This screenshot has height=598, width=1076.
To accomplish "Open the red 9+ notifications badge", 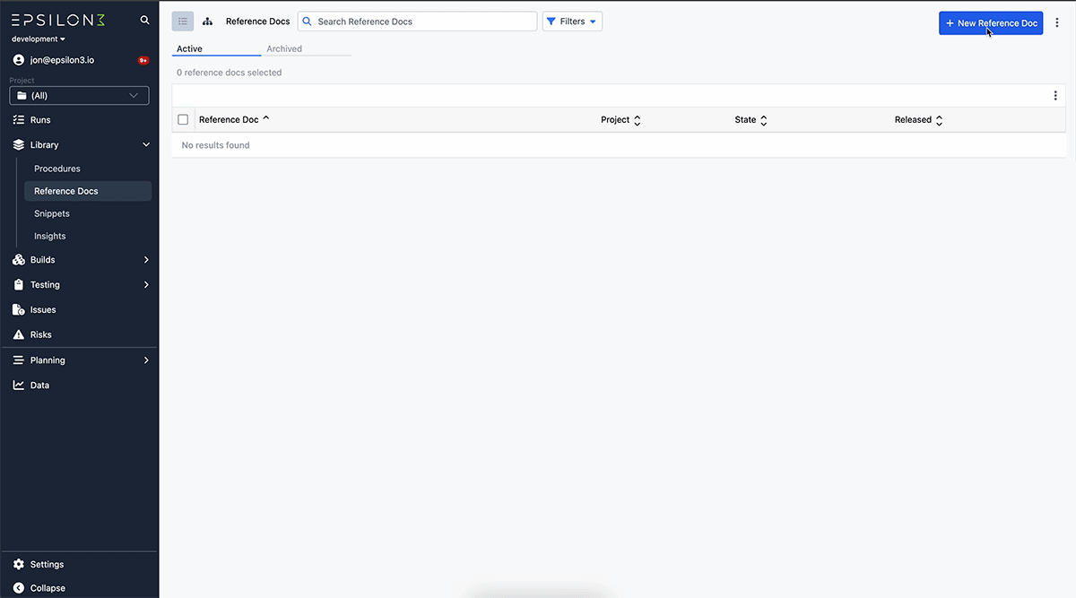I will click(x=143, y=60).
